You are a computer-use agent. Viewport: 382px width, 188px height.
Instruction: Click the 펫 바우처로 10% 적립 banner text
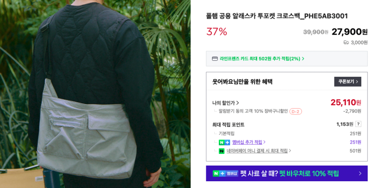tap(309, 173)
